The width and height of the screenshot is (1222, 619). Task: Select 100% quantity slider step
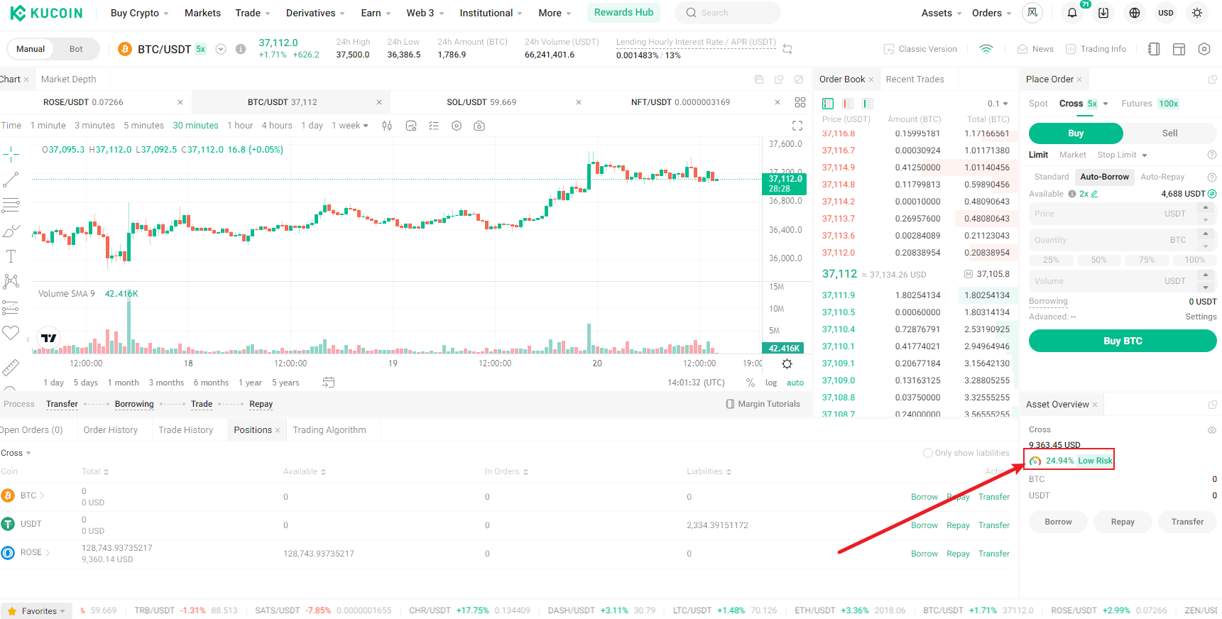pos(1194,261)
